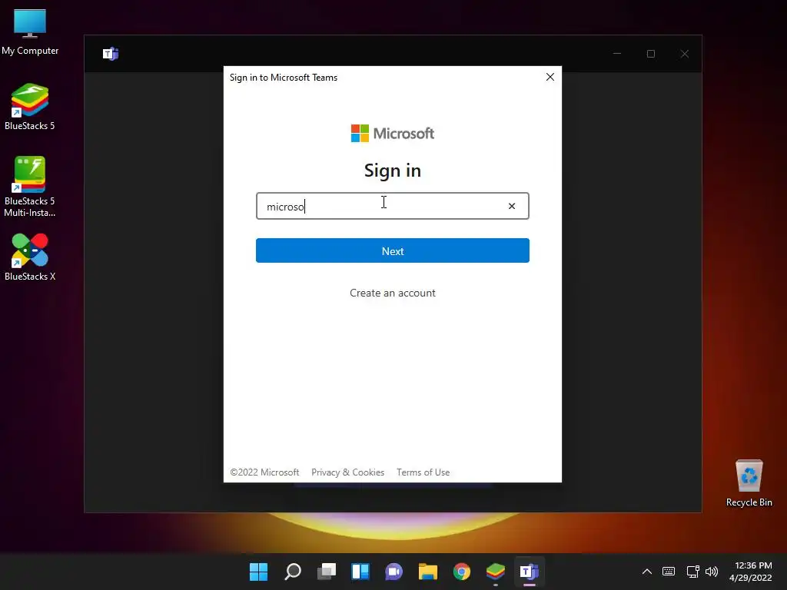This screenshot has width=787, height=590.
Task: Minimize the Teams background window
Action: pyautogui.click(x=617, y=54)
